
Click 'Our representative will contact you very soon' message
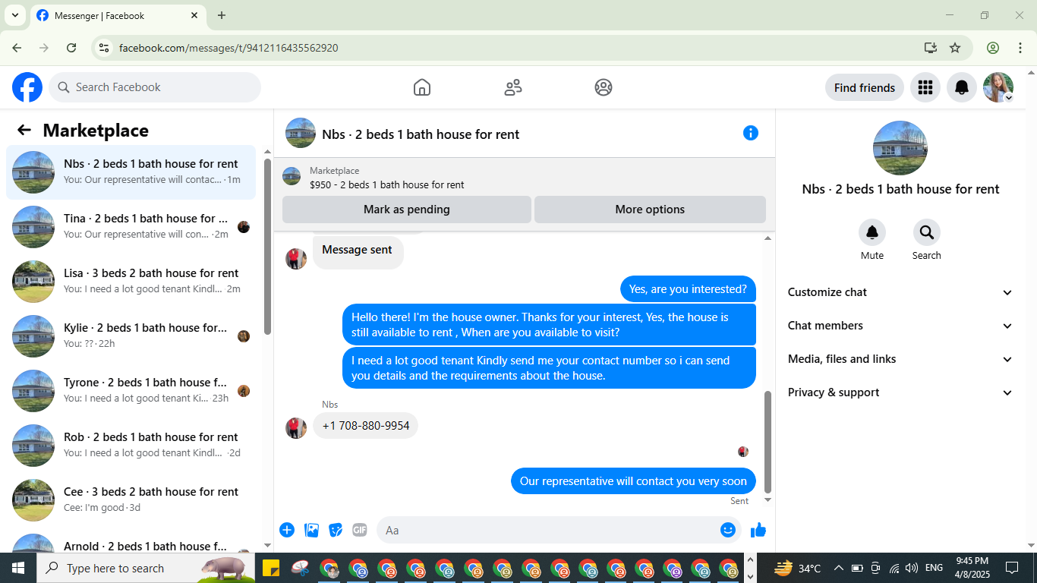point(633,481)
